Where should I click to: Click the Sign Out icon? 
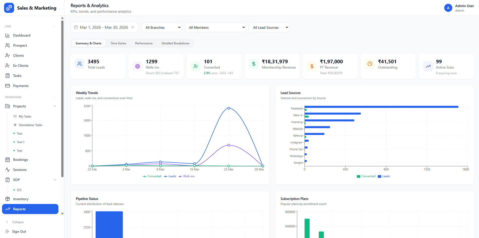pyautogui.click(x=7, y=231)
